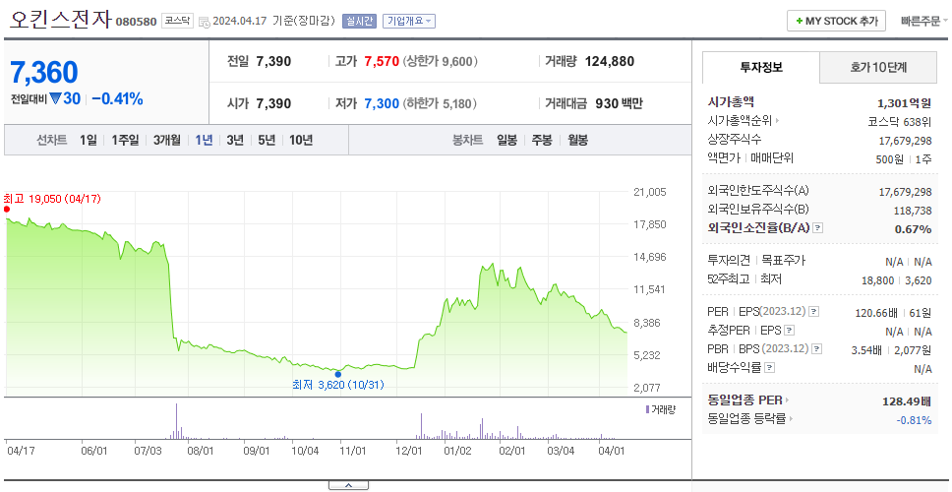Click the 52주 value 18,800 | 3,620
Image resolution: width=952 pixels, height=492 pixels.
[896, 280]
